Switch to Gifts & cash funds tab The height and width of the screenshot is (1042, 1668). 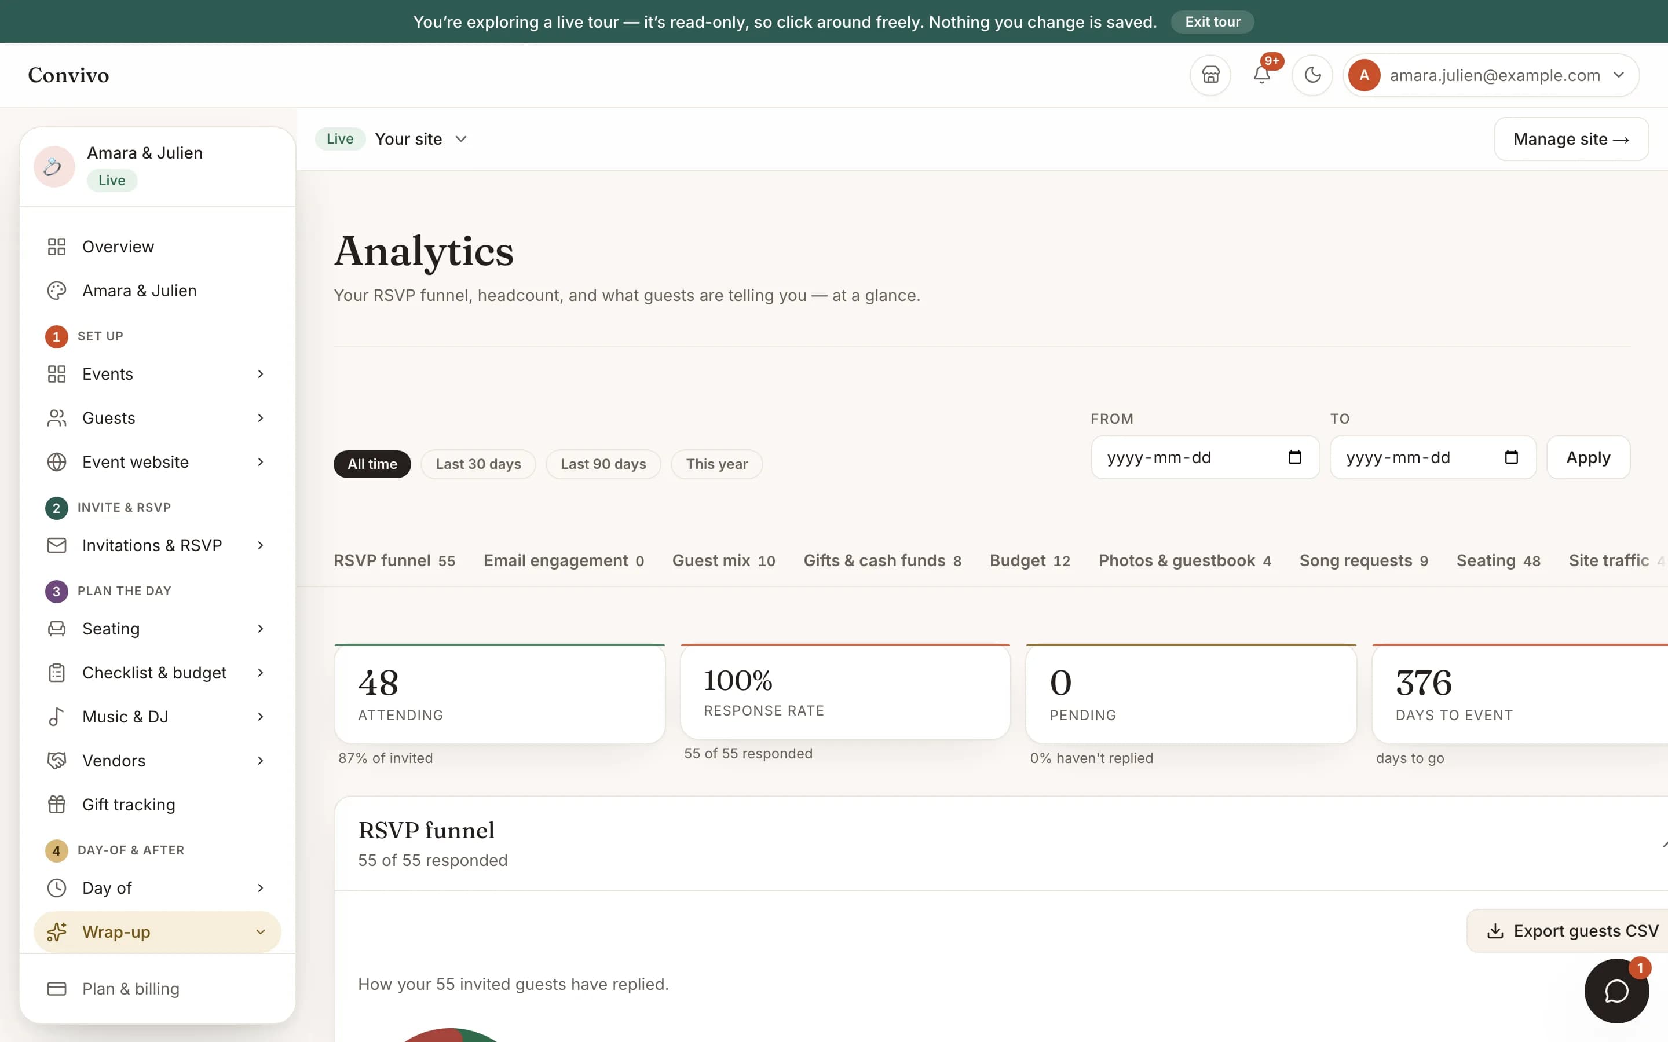click(882, 561)
